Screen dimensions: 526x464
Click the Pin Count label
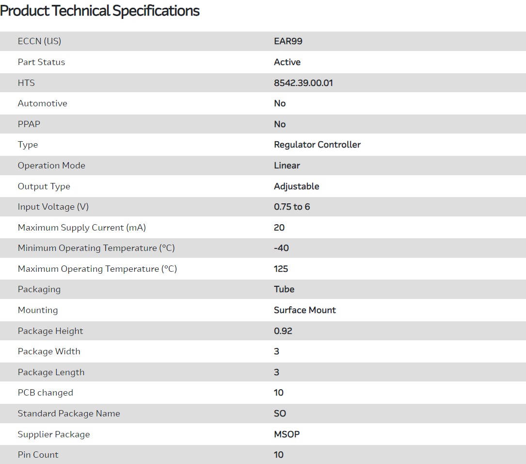[38, 455]
